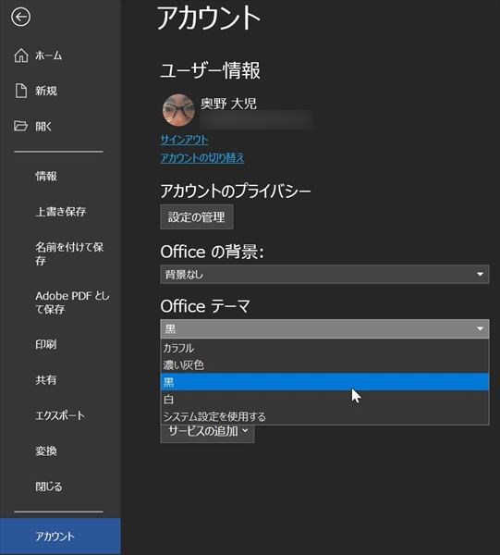
Task: Choose システム設定を使用する option
Action: point(324,416)
